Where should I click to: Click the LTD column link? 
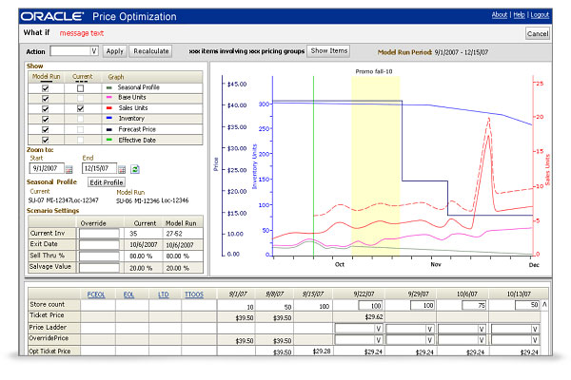point(163,294)
